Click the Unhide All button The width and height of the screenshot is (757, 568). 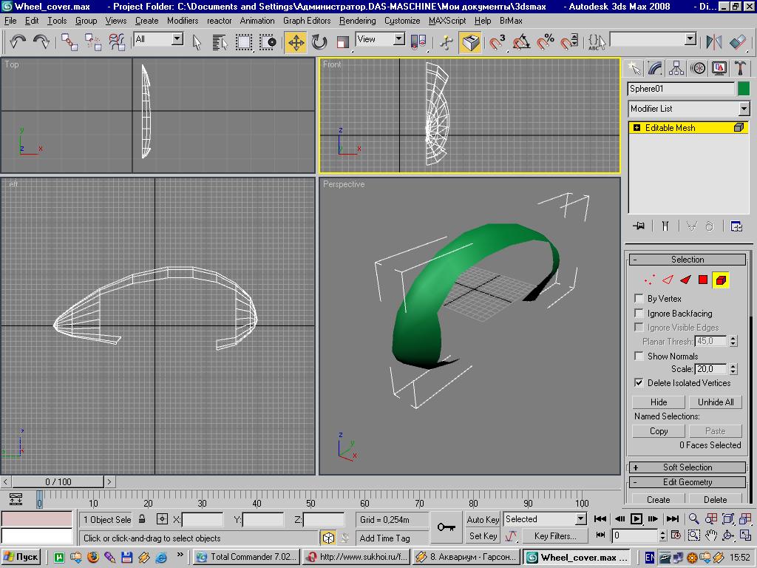(x=716, y=402)
